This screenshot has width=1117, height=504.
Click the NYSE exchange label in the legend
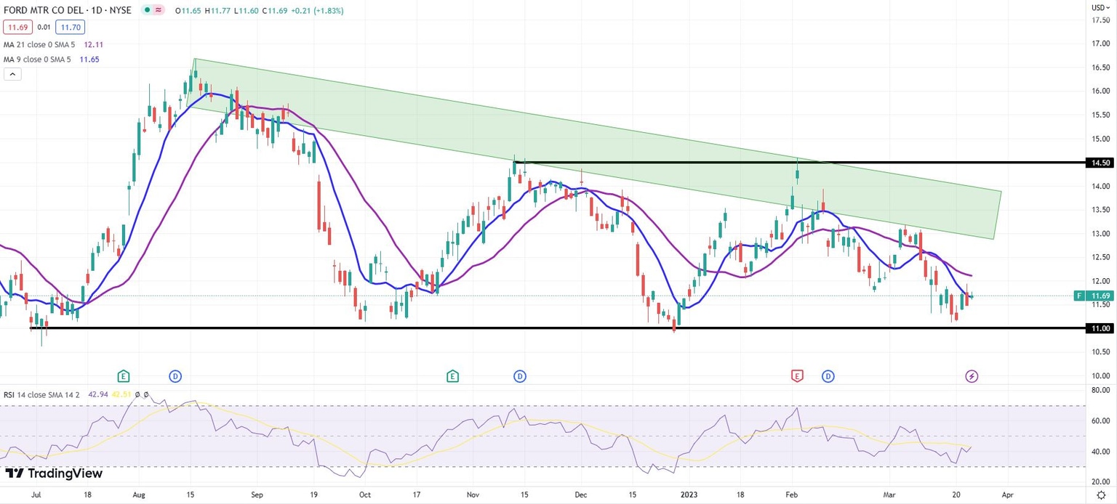pos(119,10)
